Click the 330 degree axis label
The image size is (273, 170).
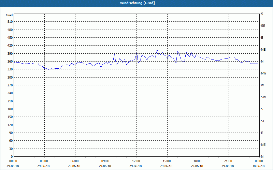[x=10, y=69]
